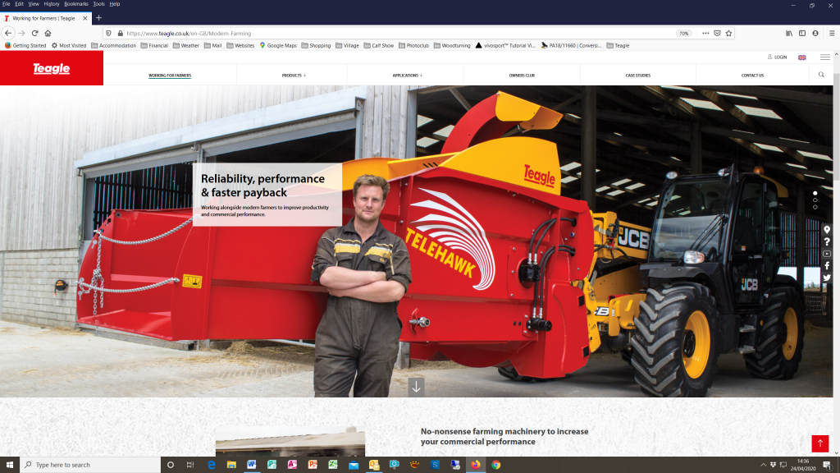Reset the 70% zoom level indicator

[683, 33]
